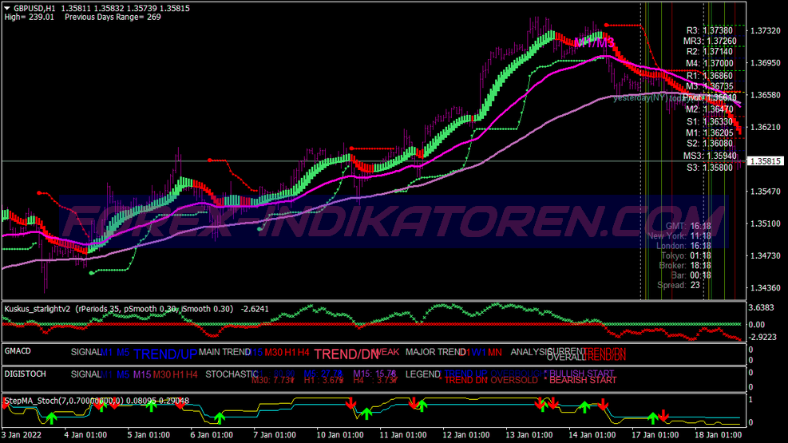Select the R1: 1.36860 pivot label
Image resolution: width=788 pixels, height=443 pixels.
point(709,76)
